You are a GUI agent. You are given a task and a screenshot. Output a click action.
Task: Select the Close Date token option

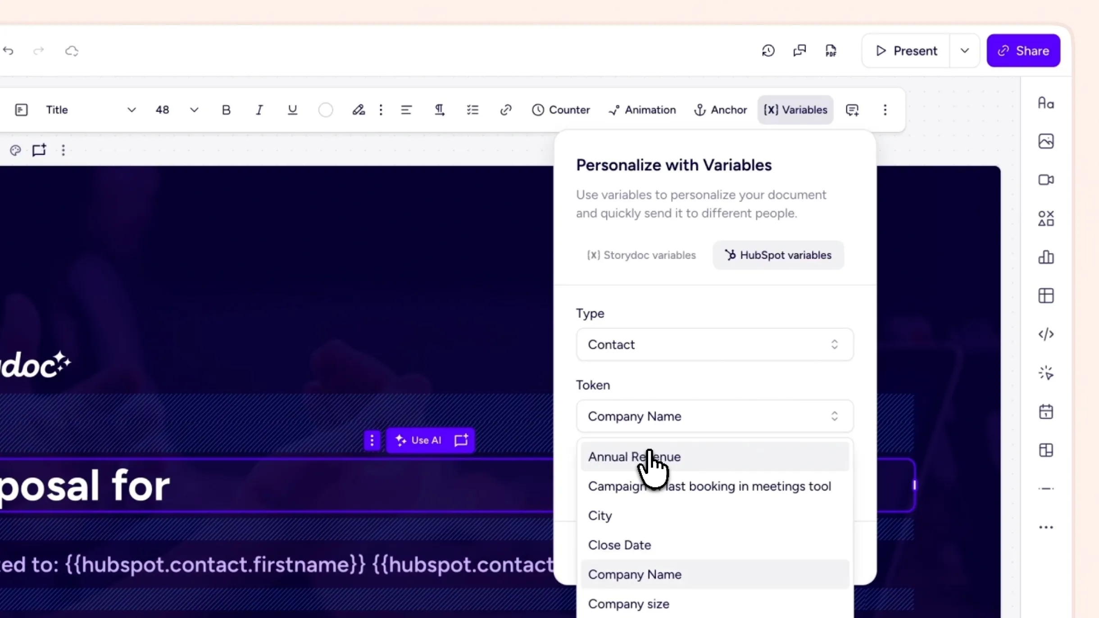715,545
